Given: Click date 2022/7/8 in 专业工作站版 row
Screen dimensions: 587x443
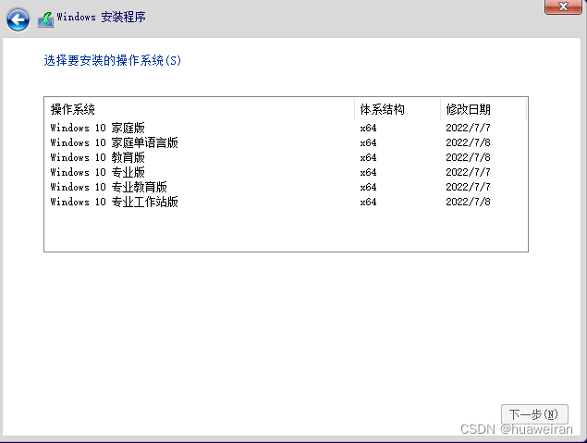Looking at the screenshot, I should [x=468, y=202].
